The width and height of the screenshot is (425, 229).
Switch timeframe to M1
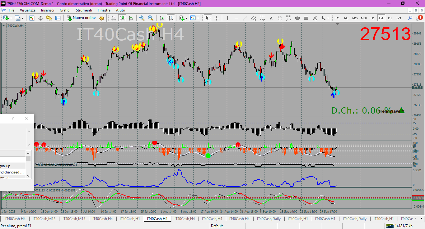point(338,18)
